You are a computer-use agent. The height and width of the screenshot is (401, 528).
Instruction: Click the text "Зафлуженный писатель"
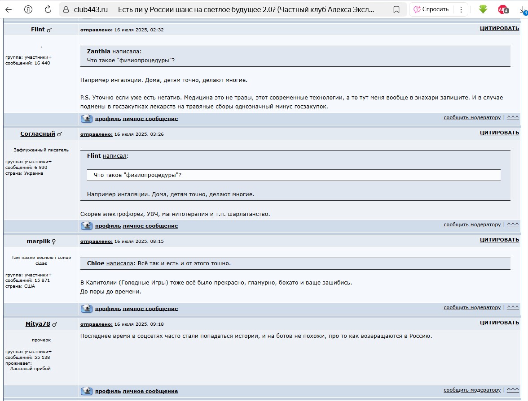(41, 150)
